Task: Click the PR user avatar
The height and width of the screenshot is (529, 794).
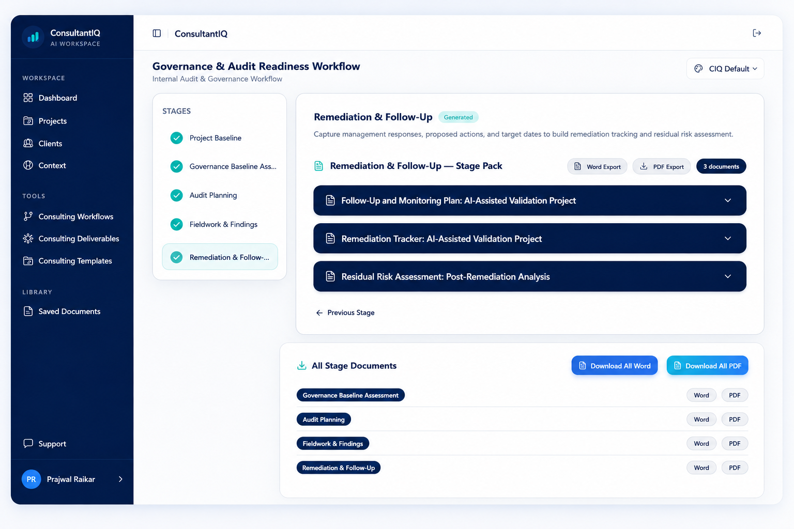Action: click(31, 479)
